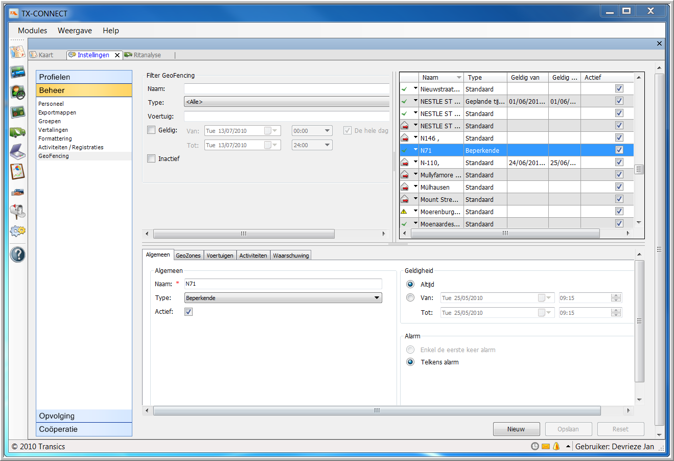Image resolution: width=674 pixels, height=461 pixels.
Task: Click the help question mark icon
Action: (17, 254)
